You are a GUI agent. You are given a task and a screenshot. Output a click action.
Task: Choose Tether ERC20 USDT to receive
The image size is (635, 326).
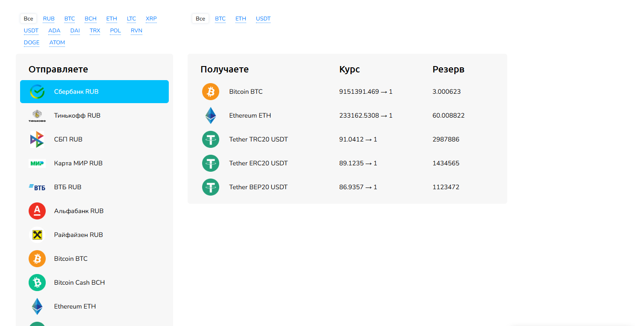(258, 163)
